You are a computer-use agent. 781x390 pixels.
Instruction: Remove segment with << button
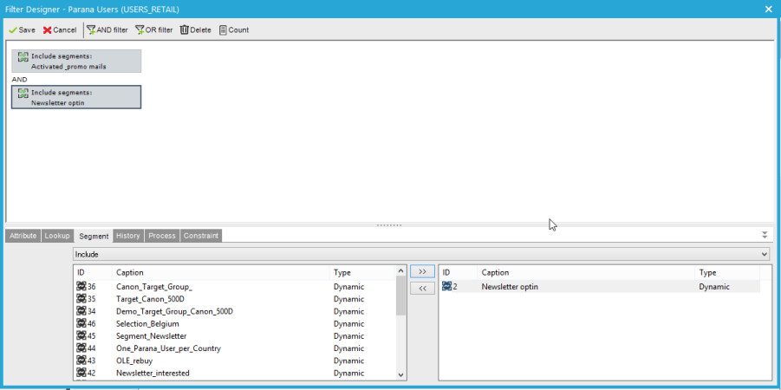422,289
